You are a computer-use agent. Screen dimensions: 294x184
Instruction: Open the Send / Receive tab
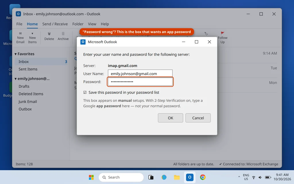pyautogui.click(x=55, y=24)
